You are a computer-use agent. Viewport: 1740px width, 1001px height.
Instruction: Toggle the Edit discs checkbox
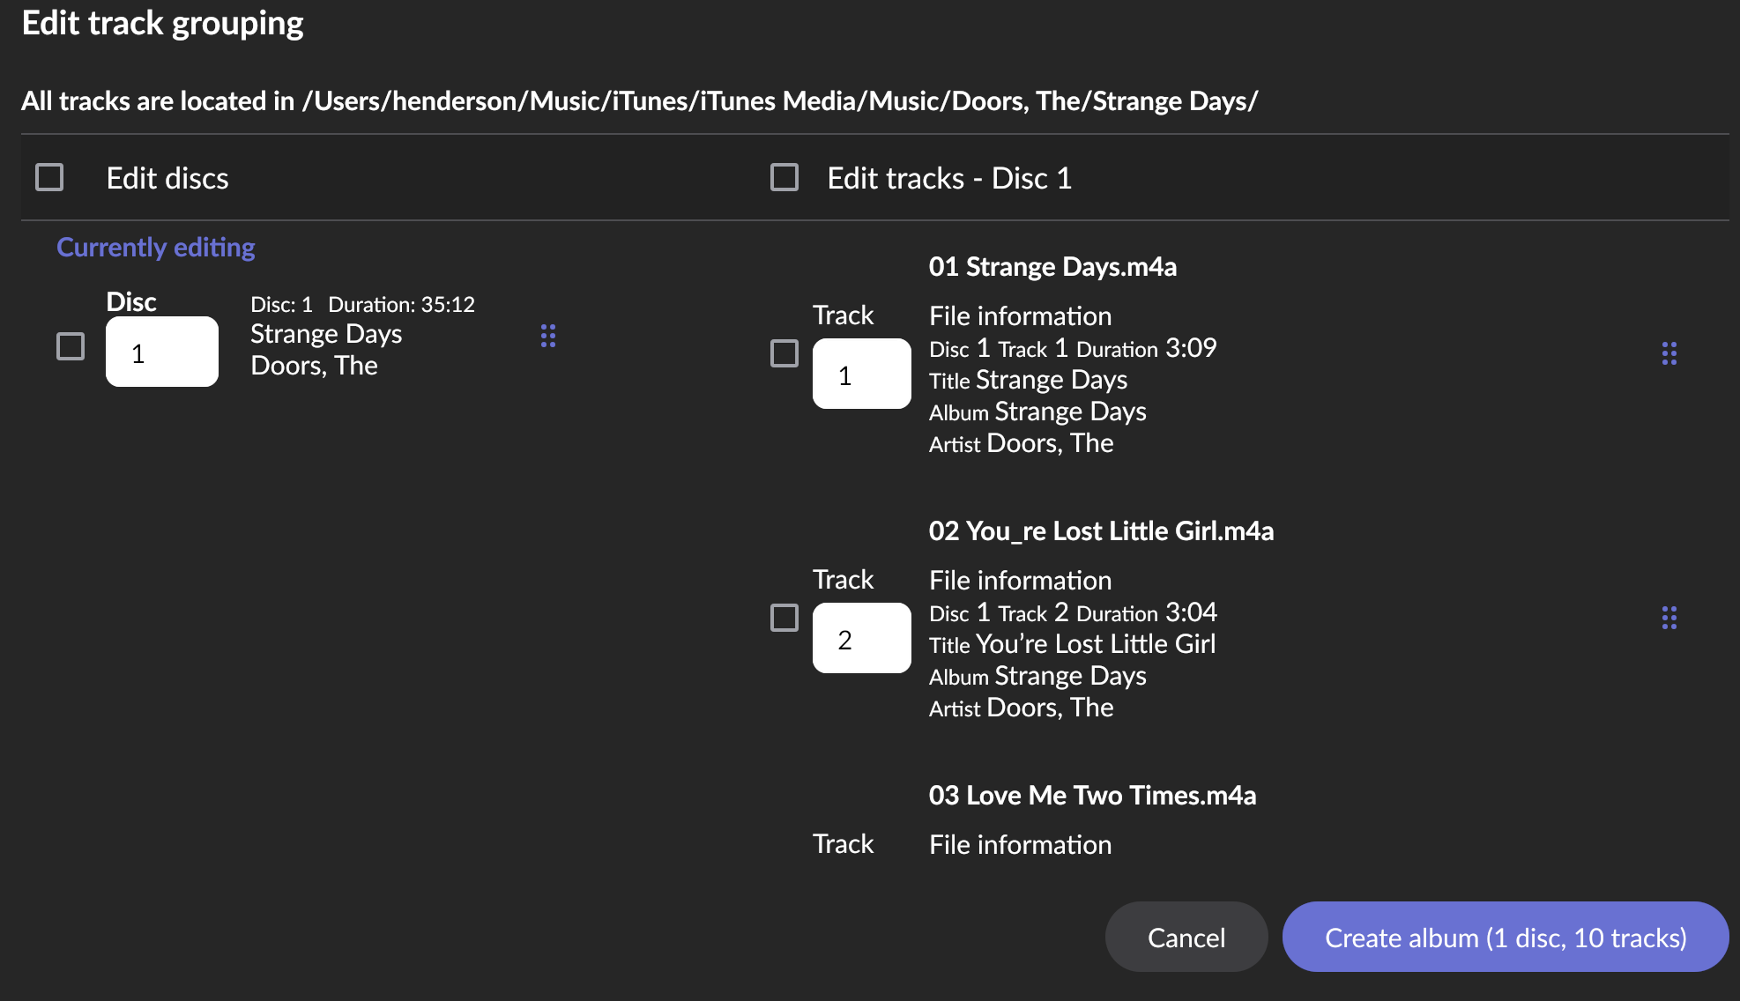tap(49, 177)
